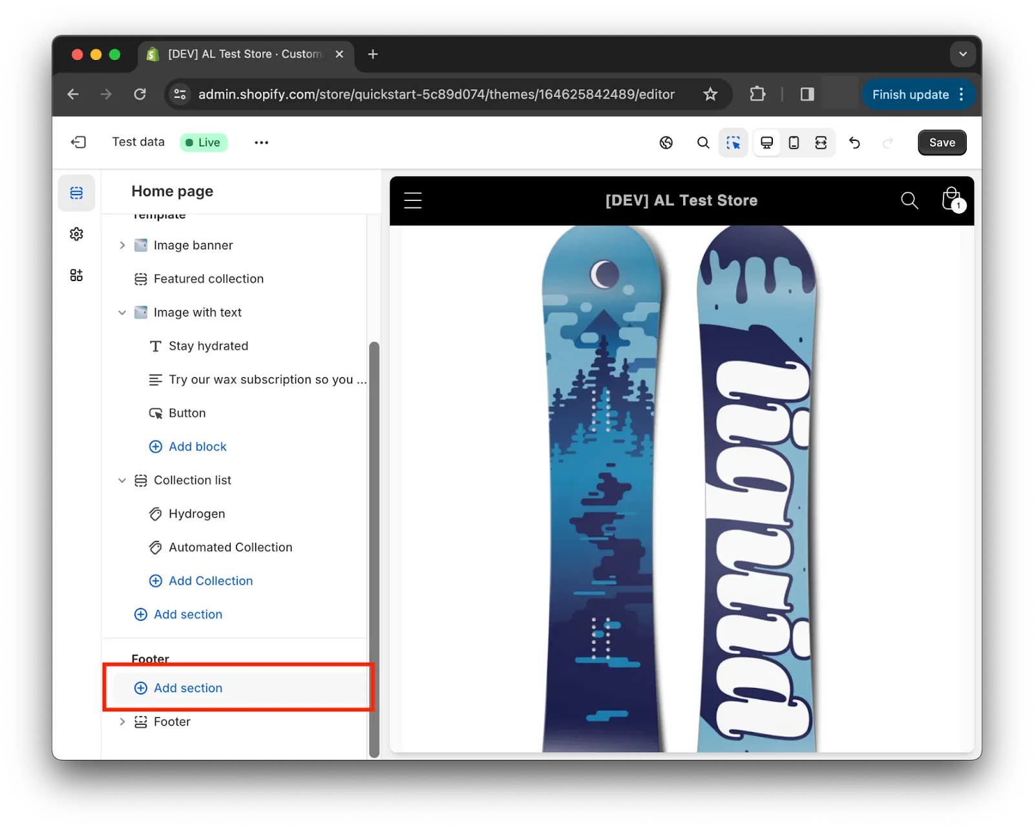The image size is (1034, 829).
Task: Open the Chrome three-dots menu
Action: click(x=962, y=94)
